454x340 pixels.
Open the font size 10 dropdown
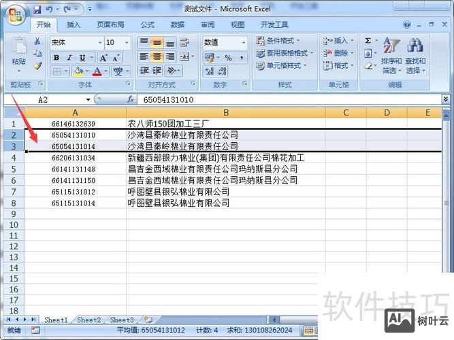point(127,43)
